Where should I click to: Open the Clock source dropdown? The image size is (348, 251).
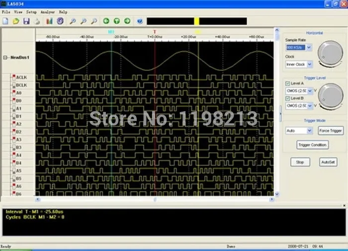click(310, 64)
